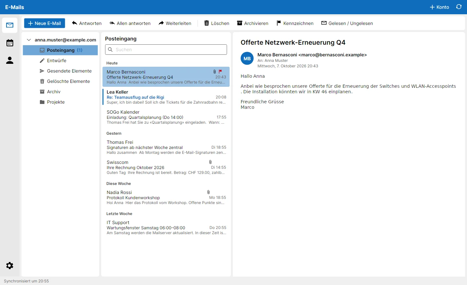Viewport: 467px width, 285px height.
Task: Open the Contacts module in sidebar
Action: coord(10,60)
